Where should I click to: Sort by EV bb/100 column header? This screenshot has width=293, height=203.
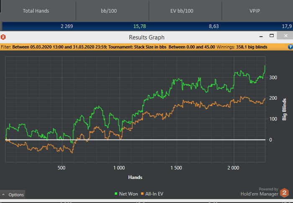(x=182, y=11)
